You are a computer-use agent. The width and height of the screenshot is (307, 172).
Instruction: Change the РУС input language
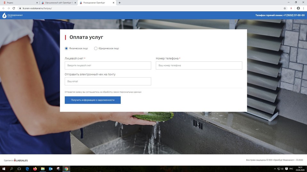point(291,169)
